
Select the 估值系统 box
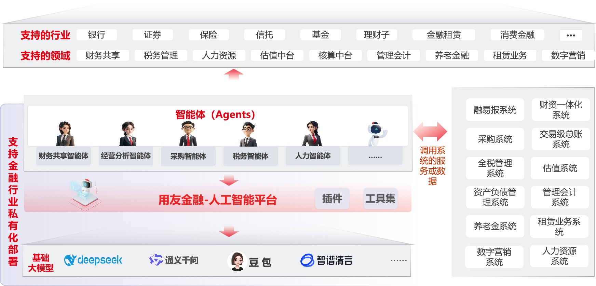[x=560, y=168]
